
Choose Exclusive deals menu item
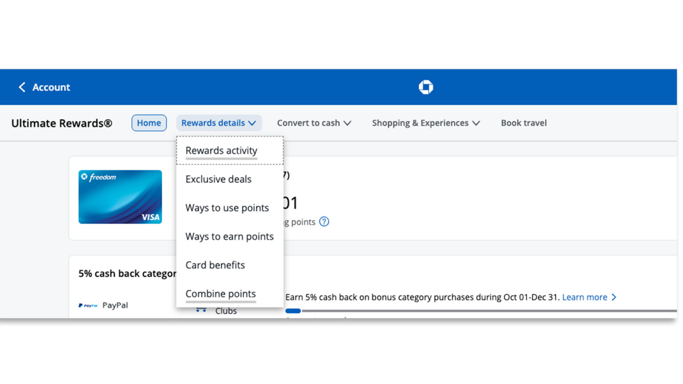point(218,179)
